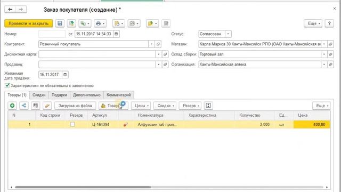Click the expand rows icon next to Резерв

tap(208, 106)
